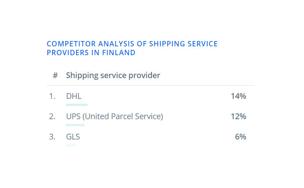Select rank number 1.
The height and width of the screenshot is (188, 304).
pyautogui.click(x=52, y=96)
